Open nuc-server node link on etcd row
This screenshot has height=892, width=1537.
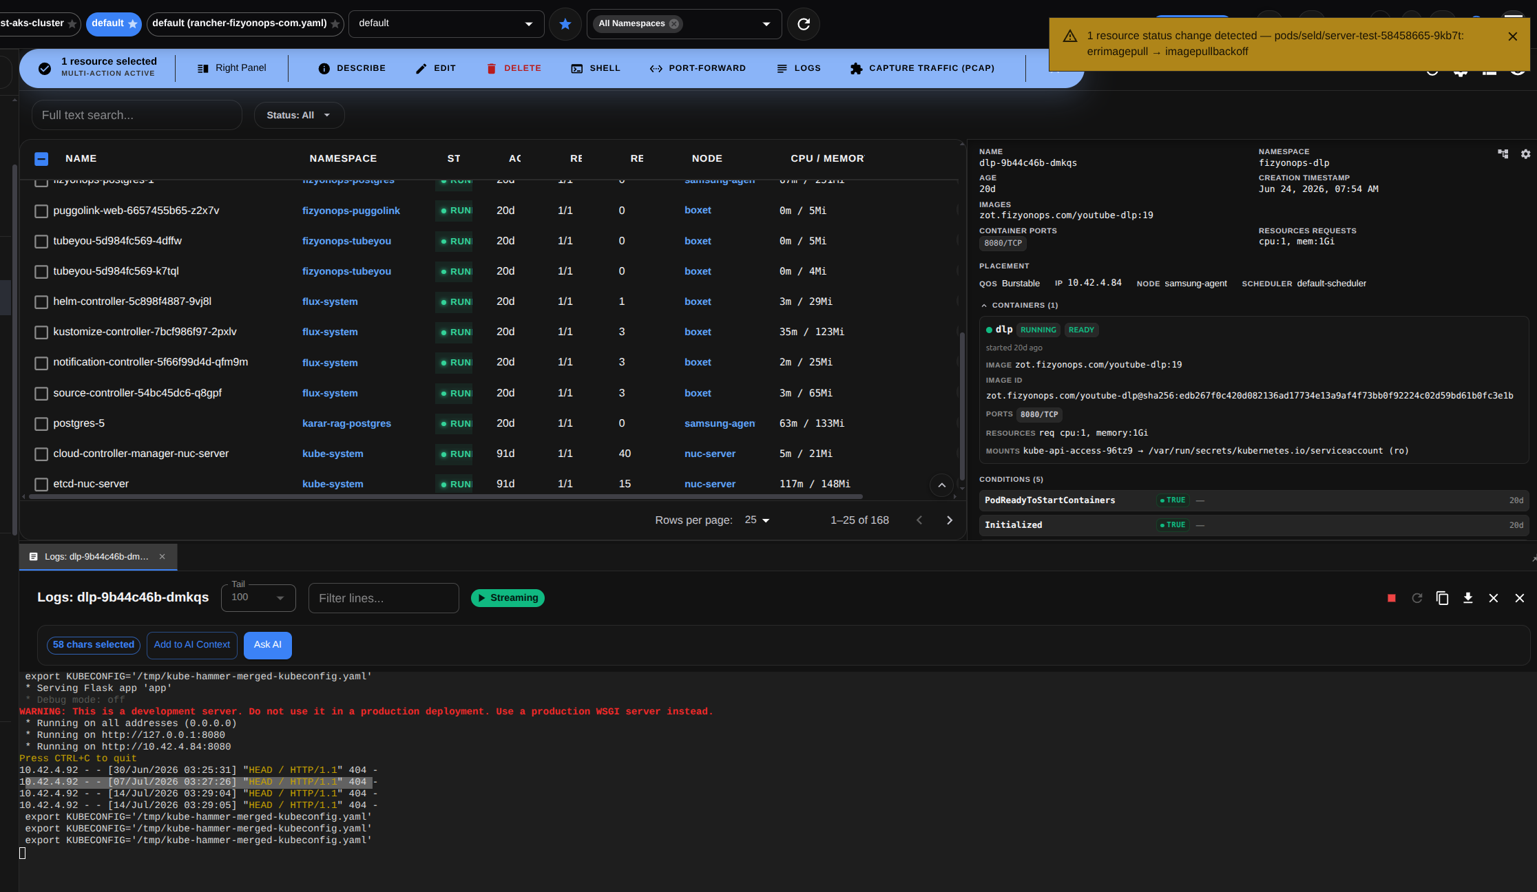click(710, 485)
